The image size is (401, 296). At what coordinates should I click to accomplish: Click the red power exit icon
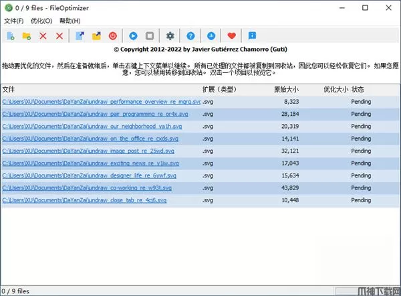click(112, 35)
